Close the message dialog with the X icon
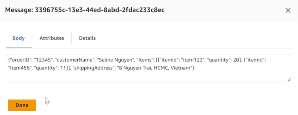The height and width of the screenshot is (115, 298). click(x=288, y=10)
